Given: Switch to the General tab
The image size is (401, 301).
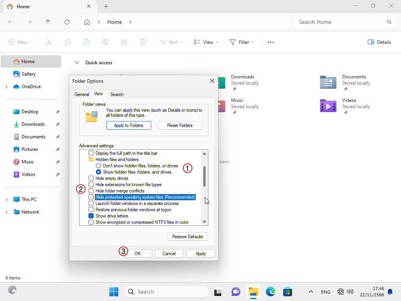Looking at the screenshot, I should pyautogui.click(x=82, y=94).
